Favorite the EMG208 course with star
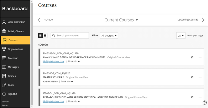 pos(192,57)
